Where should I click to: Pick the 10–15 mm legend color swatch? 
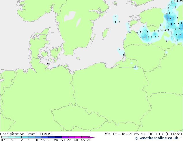(38, 137)
